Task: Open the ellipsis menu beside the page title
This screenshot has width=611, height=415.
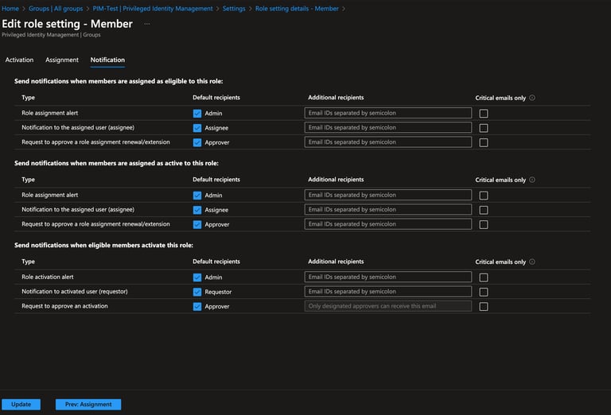Action: click(x=147, y=24)
